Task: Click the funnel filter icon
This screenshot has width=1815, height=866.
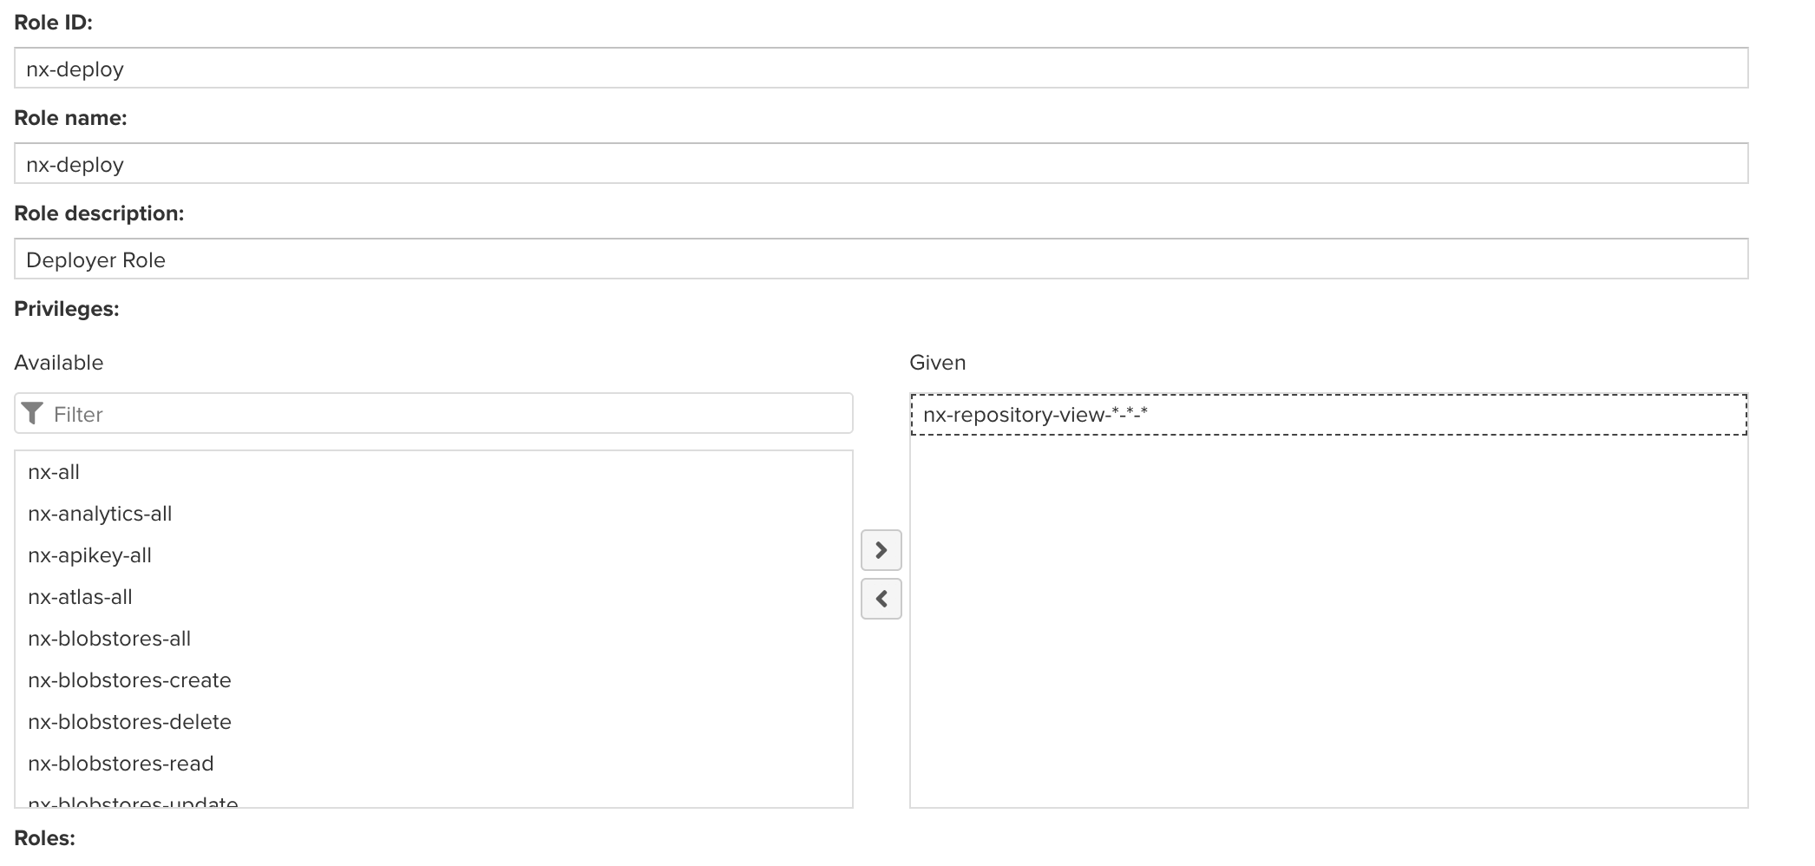Action: pos(33,414)
